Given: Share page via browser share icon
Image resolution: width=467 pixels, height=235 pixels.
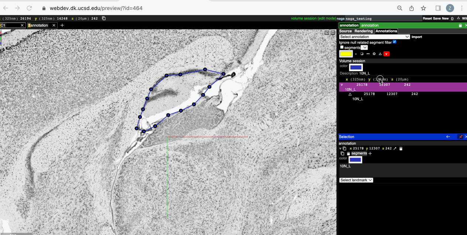Looking at the screenshot, I should click(x=412, y=8).
